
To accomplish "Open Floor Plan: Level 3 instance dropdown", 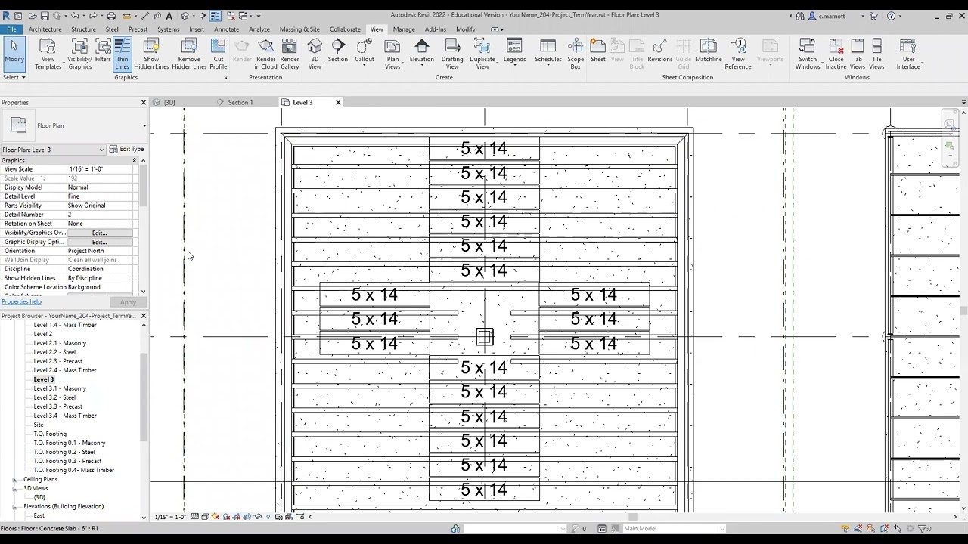I will (x=54, y=150).
